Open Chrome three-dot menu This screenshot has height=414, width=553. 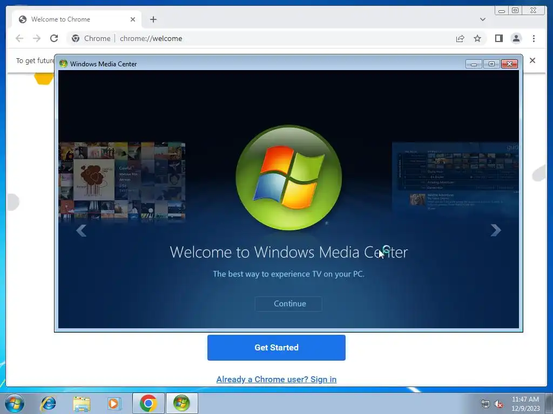point(534,38)
